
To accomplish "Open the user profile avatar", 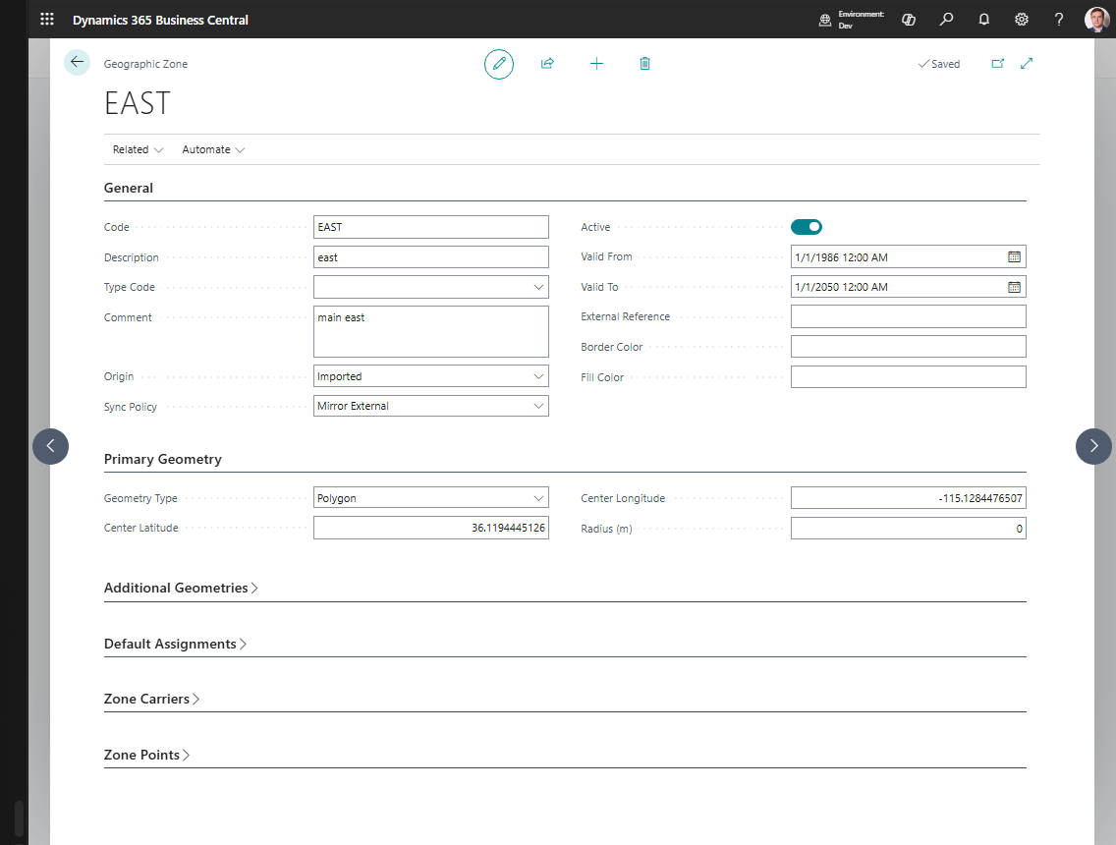I will tap(1096, 20).
